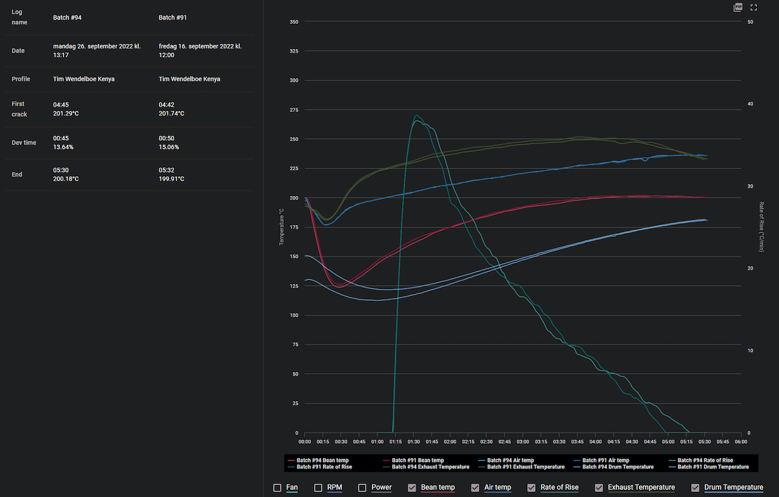The image size is (779, 497).
Task: Select the Batch #94 column header
Action: (67, 18)
